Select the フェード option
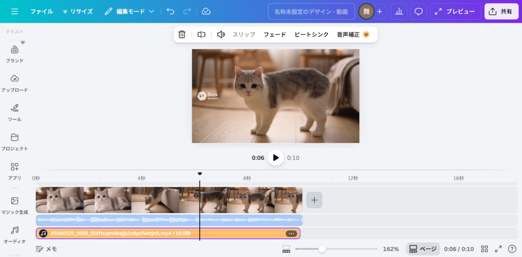This screenshot has height=257, width=522. click(x=275, y=34)
